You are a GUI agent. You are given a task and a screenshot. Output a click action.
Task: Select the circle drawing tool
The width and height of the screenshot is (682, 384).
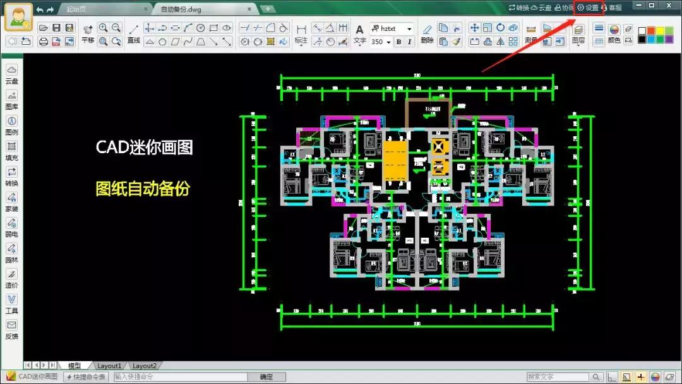tap(201, 28)
